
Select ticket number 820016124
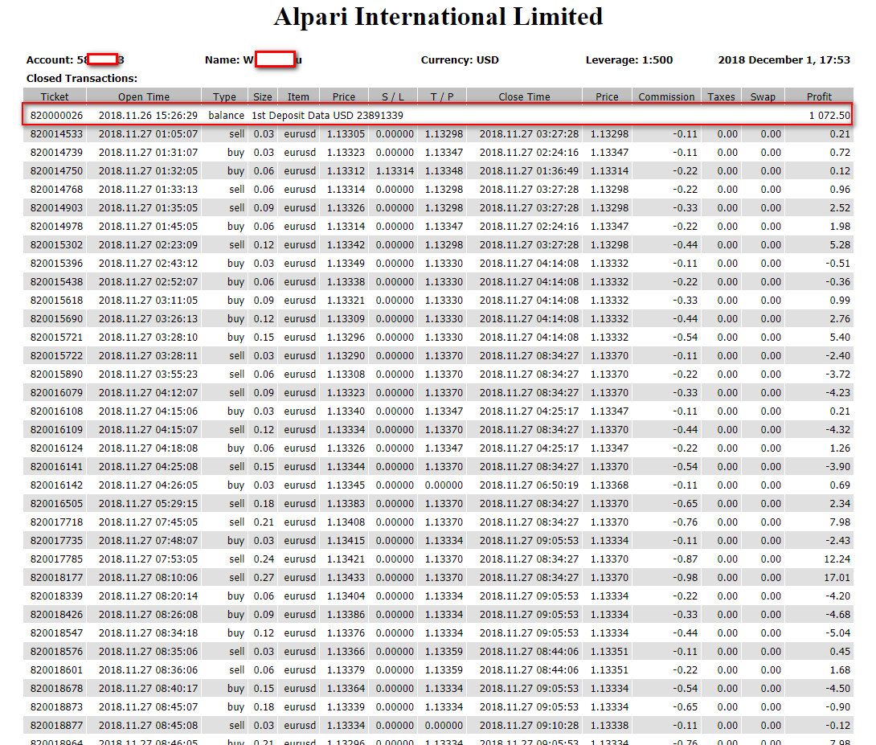coord(56,448)
